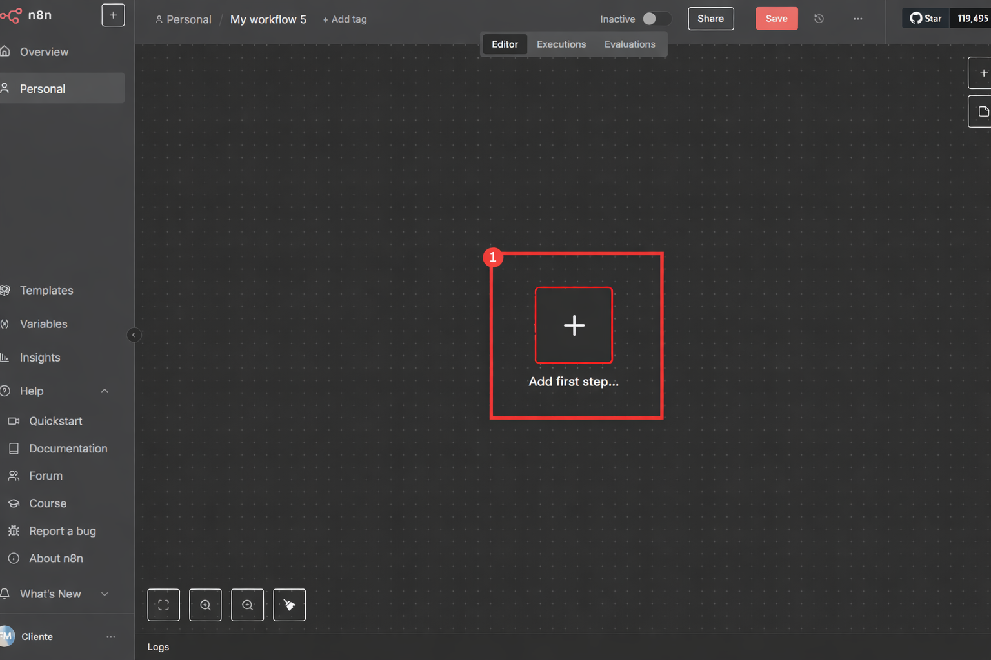Open the Cliente user options menu
This screenshot has width=991, height=660.
coord(111,637)
